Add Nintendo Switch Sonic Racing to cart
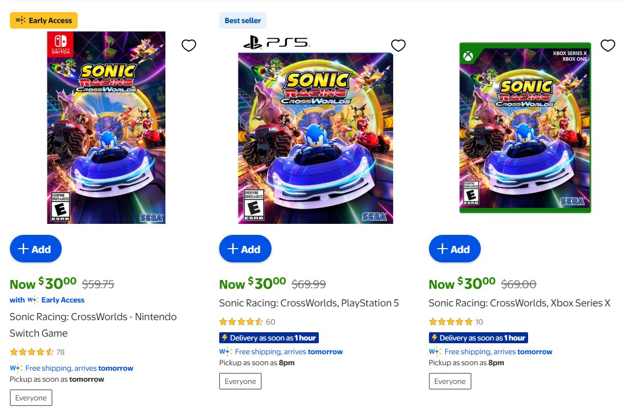 click(x=36, y=249)
